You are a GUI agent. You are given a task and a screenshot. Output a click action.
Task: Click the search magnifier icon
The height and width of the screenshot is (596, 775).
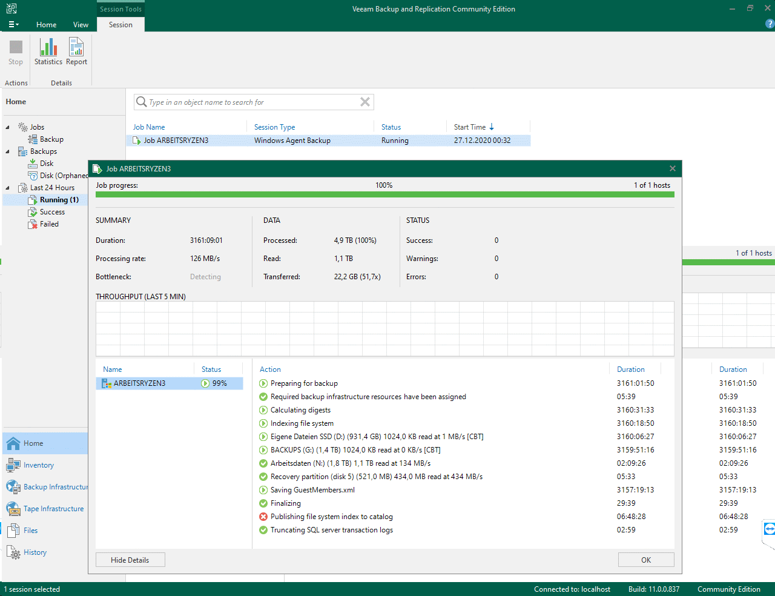(141, 102)
